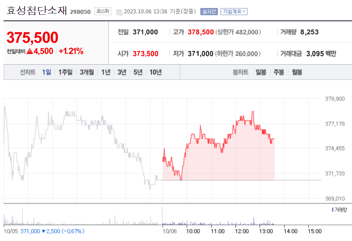Click the 15:00 time axis label
Screen dimensions: 352x241
[315, 231]
